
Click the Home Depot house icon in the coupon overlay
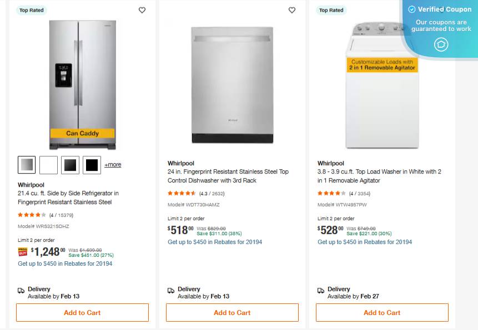pyautogui.click(x=441, y=44)
